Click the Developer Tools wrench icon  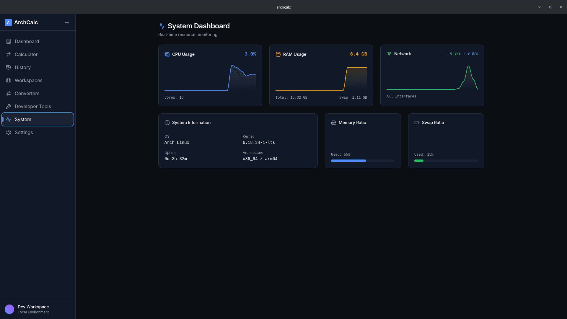point(9,106)
